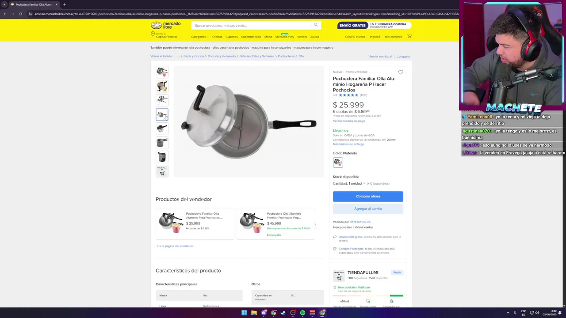Screen dimensions: 566x318
Task: Click the Vender uno igual link
Action: (380, 57)
